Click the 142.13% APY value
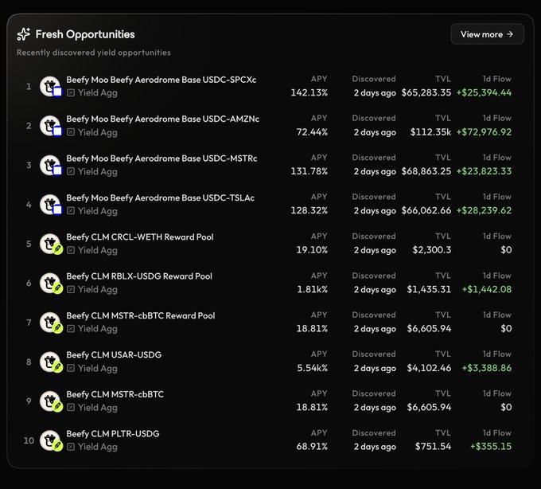The height and width of the screenshot is (489, 541). pyautogui.click(x=309, y=93)
